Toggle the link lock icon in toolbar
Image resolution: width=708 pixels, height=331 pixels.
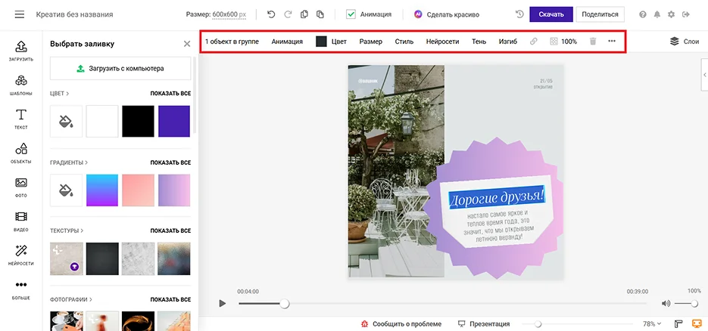[x=534, y=42]
